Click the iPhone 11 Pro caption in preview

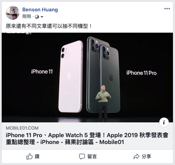pos(141,73)
